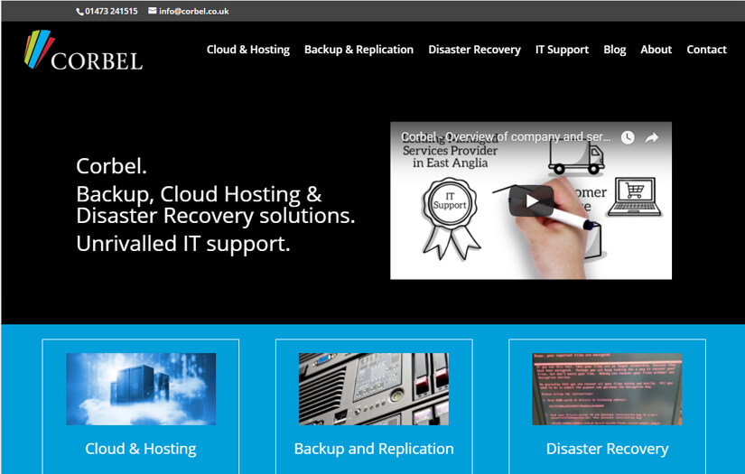Click the Disaster Recovery card heading
Viewport: 745px width, 474px height.
(x=607, y=449)
